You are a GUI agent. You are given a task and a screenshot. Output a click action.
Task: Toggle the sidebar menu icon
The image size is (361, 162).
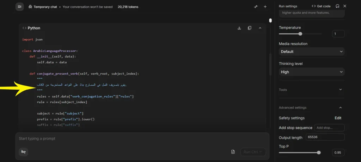[x=20, y=7]
